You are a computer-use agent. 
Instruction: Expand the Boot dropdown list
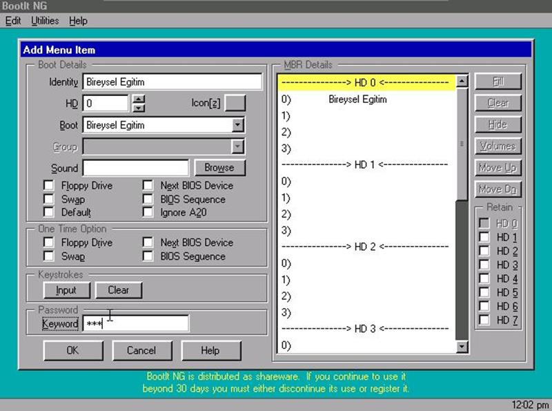click(238, 125)
